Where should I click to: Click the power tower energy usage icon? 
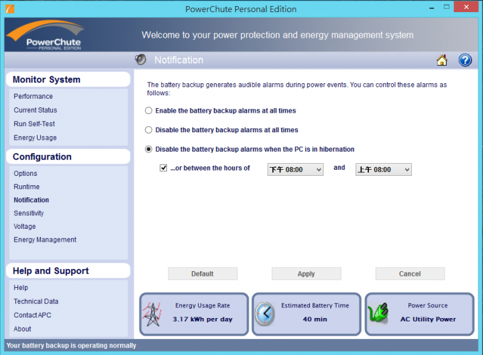(x=152, y=314)
